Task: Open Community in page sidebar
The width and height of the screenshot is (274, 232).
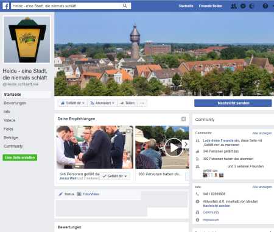Action: [13, 146]
